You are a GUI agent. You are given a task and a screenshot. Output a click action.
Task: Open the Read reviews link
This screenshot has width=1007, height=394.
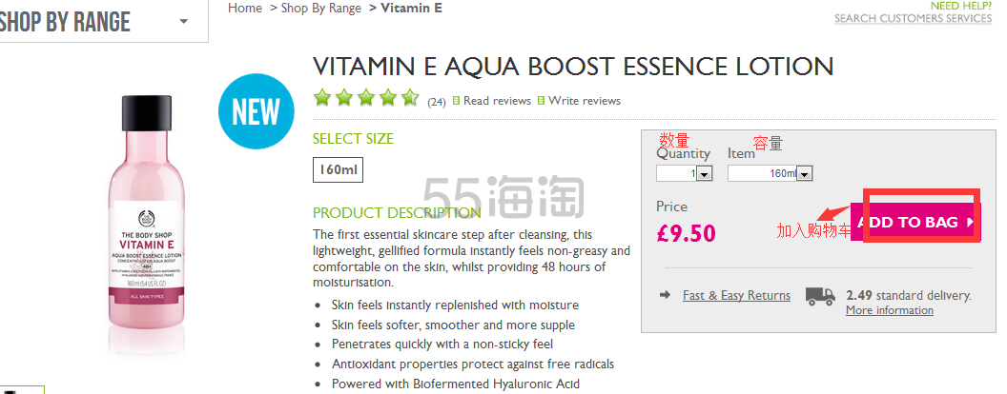coord(497,101)
